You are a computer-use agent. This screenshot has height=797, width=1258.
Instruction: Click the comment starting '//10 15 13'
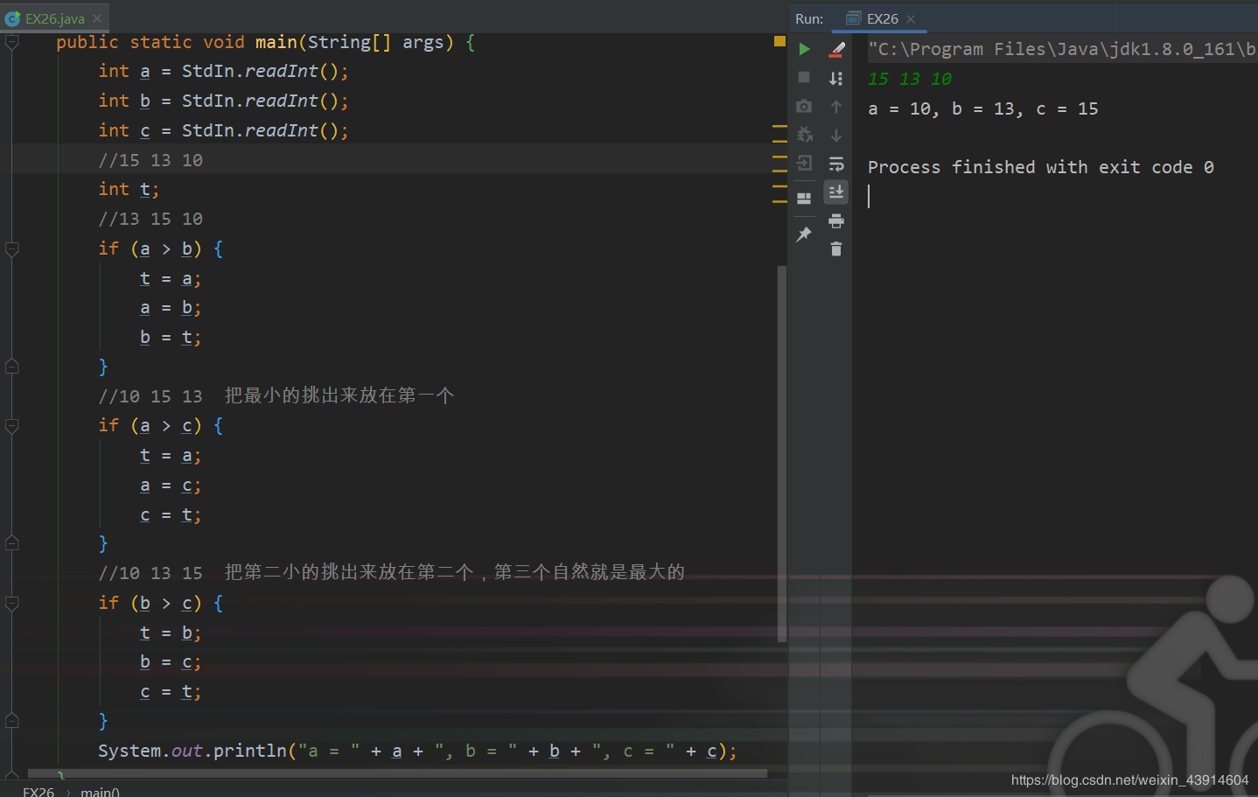(x=276, y=395)
